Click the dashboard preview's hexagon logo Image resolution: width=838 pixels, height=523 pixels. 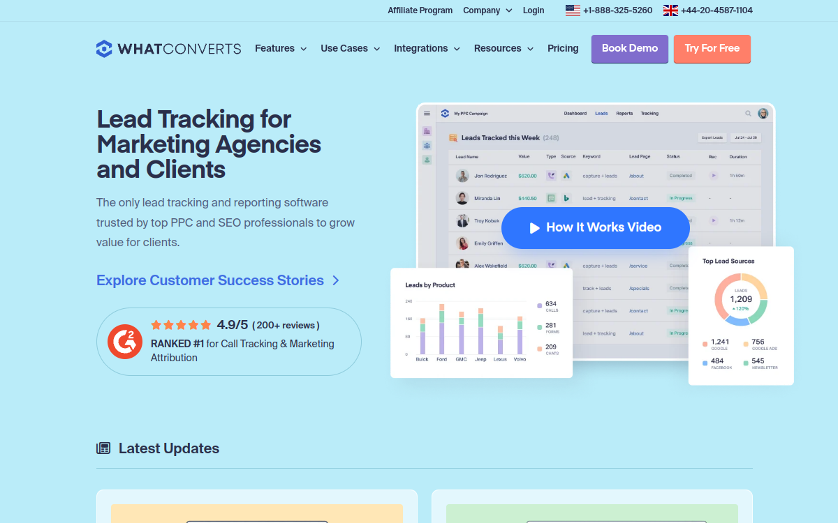tap(445, 114)
